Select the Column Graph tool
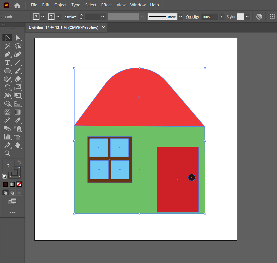The image size is (277, 263). (x=7, y=137)
